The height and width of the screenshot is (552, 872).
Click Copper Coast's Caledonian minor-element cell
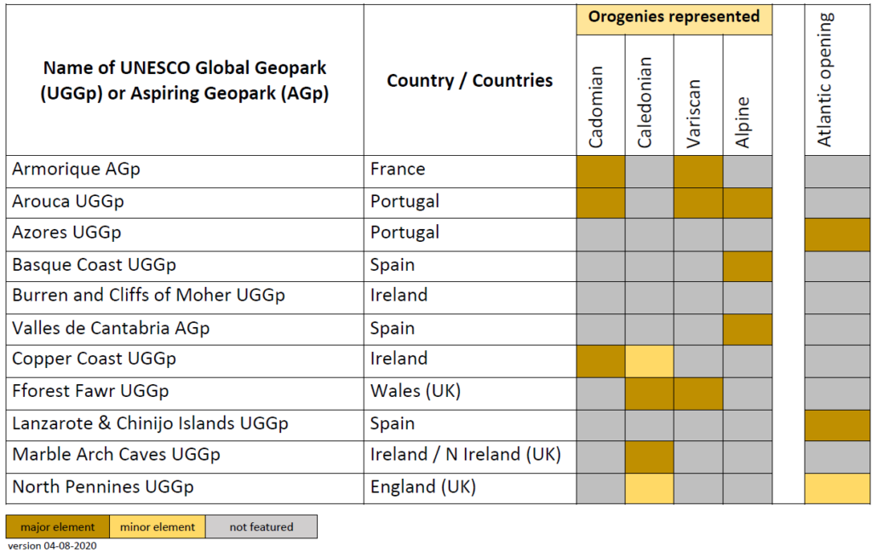pyautogui.click(x=649, y=361)
